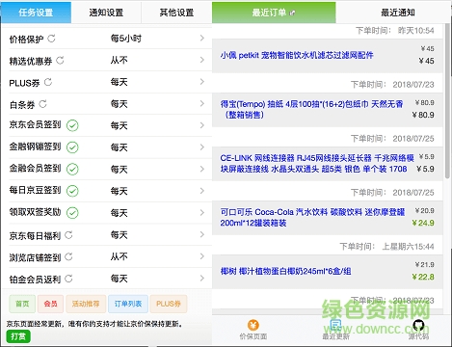Viewport: 452px width, 347px height.
Task: Click green price ¥24.9 on Coca-Cola order
Action: click(x=423, y=223)
